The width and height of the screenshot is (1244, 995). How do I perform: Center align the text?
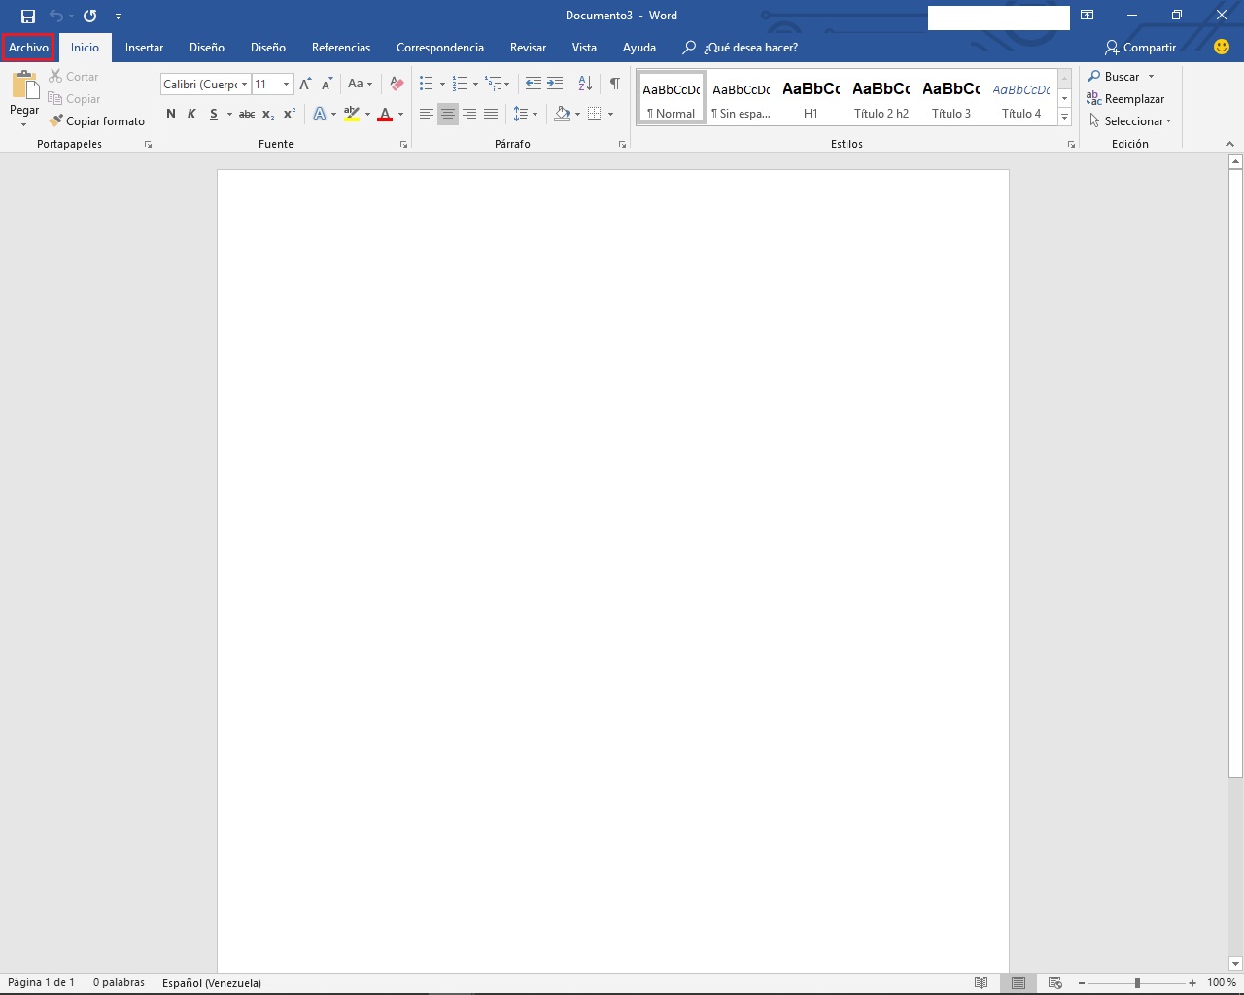[448, 114]
